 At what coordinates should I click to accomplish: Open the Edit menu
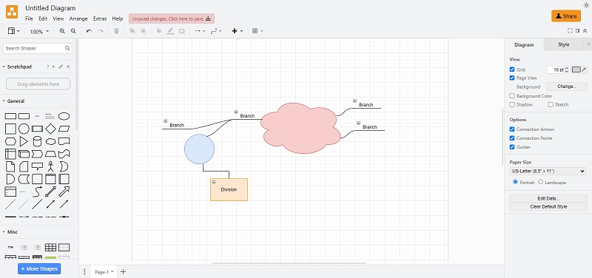pos(43,18)
